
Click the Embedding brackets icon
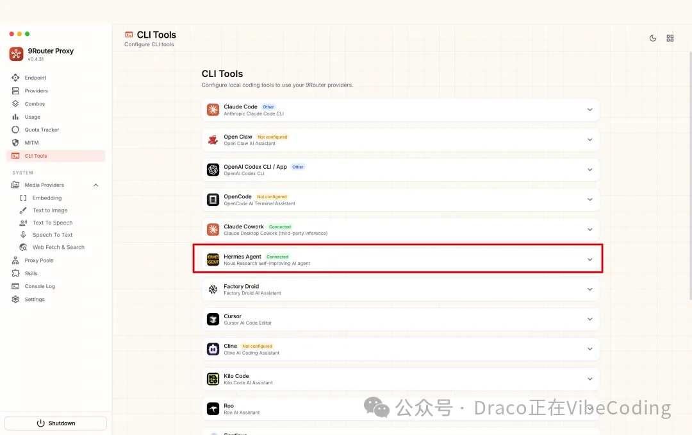click(24, 198)
